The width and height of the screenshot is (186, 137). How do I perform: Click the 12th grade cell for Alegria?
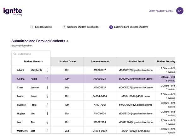pyautogui.click(x=67, y=79)
